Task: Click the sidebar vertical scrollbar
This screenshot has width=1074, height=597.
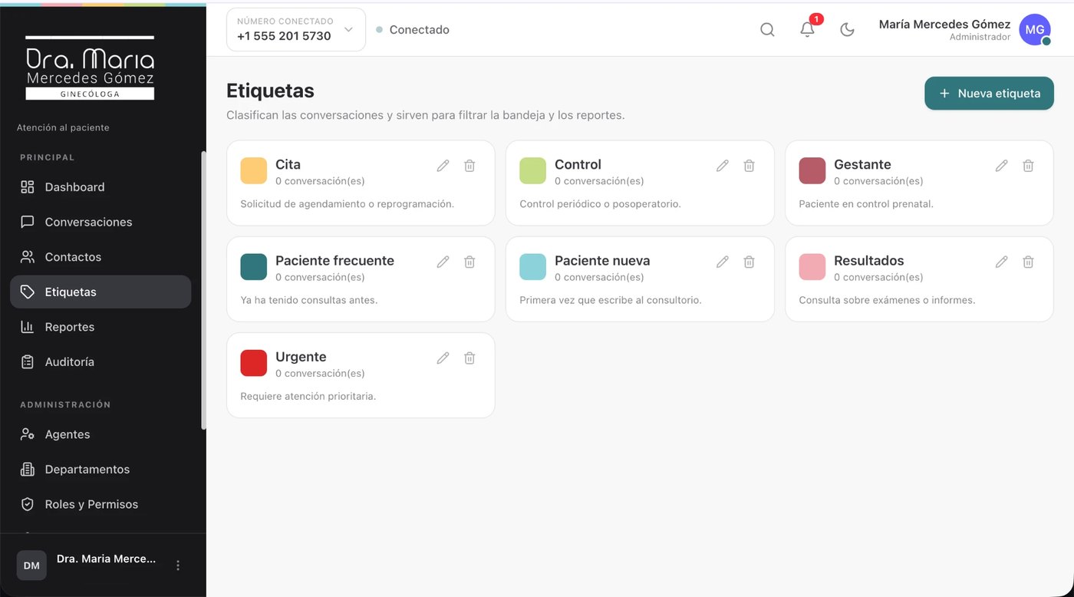Action: (x=203, y=290)
